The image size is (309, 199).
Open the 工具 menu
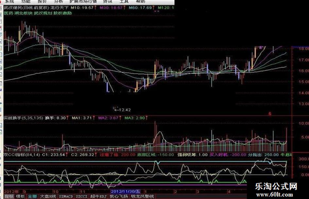124,1
